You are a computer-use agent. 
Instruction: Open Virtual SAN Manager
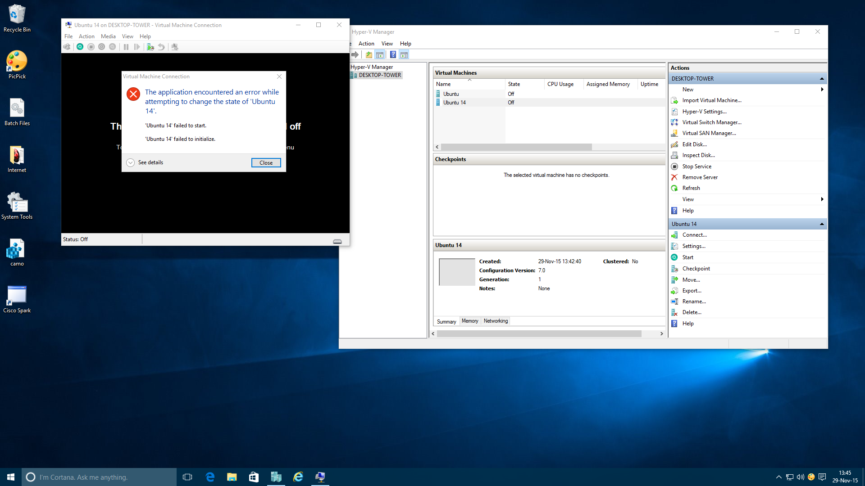tap(709, 133)
